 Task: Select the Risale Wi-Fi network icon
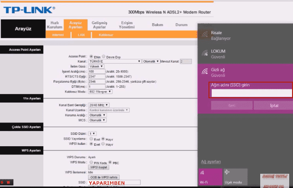pos(205,35)
